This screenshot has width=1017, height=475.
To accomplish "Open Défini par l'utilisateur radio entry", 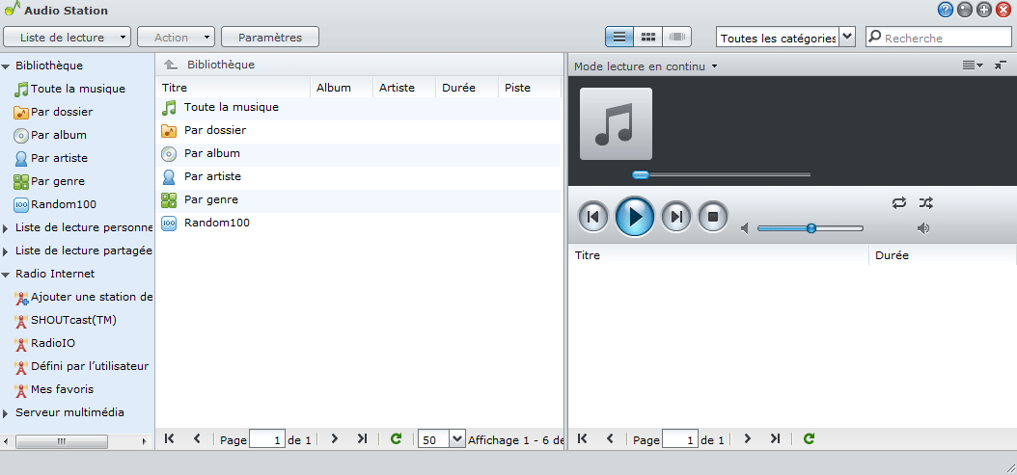I will [x=90, y=367].
